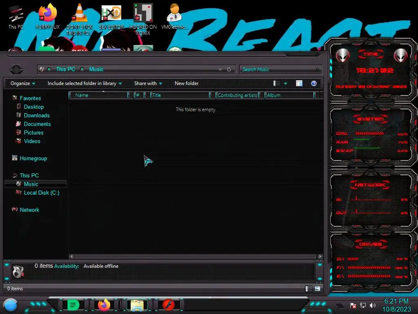Open Downloads in the navigation pane
418x314 pixels.
click(37, 115)
